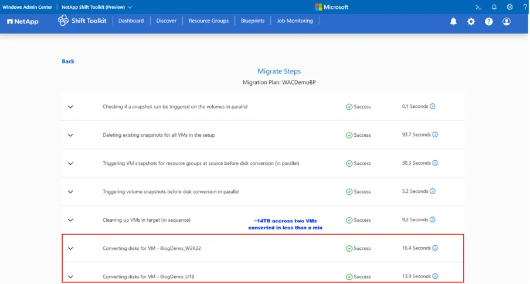Show info for the 13.9 Seconds step
The height and width of the screenshot is (284, 530).
435,276
